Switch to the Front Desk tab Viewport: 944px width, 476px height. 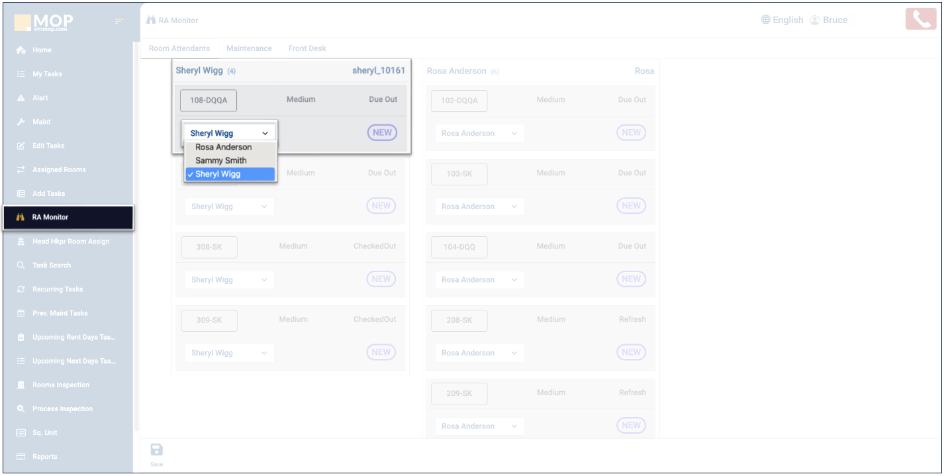(x=307, y=48)
